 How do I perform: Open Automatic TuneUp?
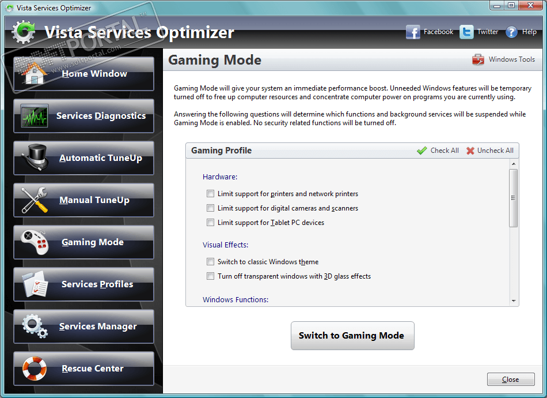coord(83,158)
